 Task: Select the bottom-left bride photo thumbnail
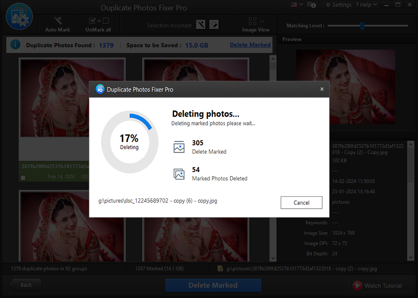[x=72, y=227]
